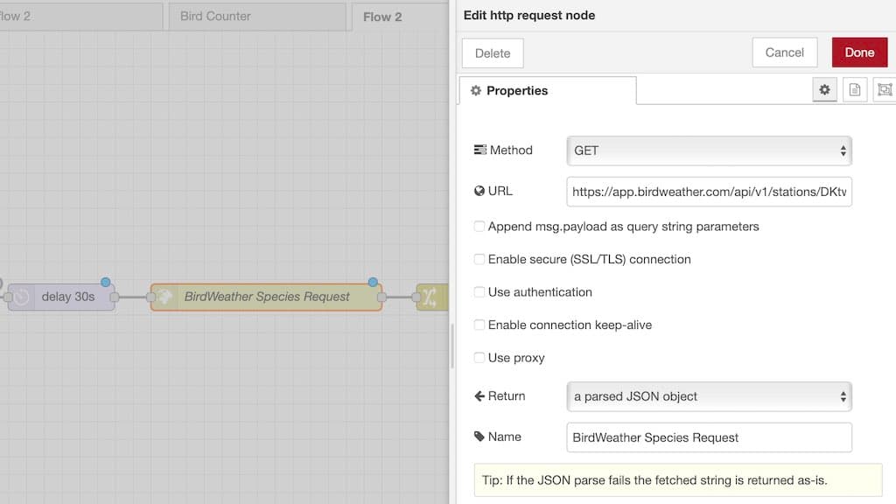Click output port of BirdWeather node
This screenshot has height=504, width=896.
[x=381, y=297]
